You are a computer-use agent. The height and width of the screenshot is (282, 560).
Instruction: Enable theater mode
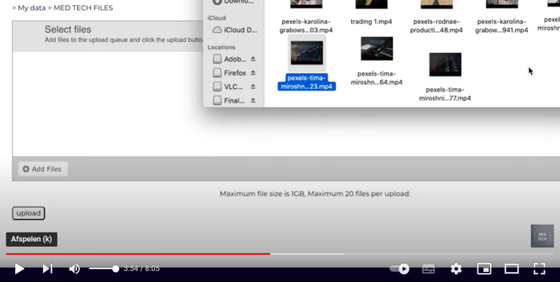pos(511,269)
